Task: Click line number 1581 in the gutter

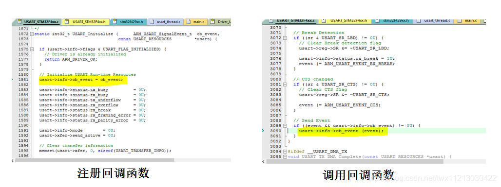Action: click(23, 79)
